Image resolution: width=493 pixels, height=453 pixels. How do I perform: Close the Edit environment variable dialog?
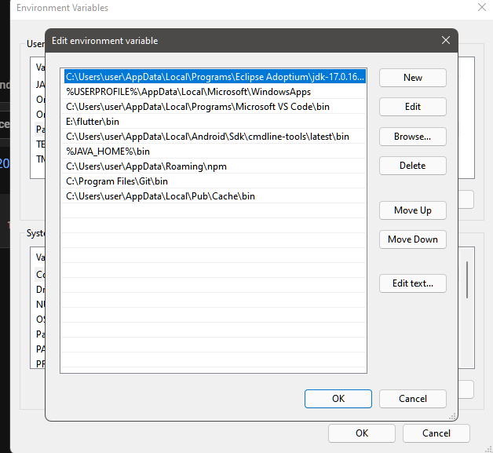446,40
